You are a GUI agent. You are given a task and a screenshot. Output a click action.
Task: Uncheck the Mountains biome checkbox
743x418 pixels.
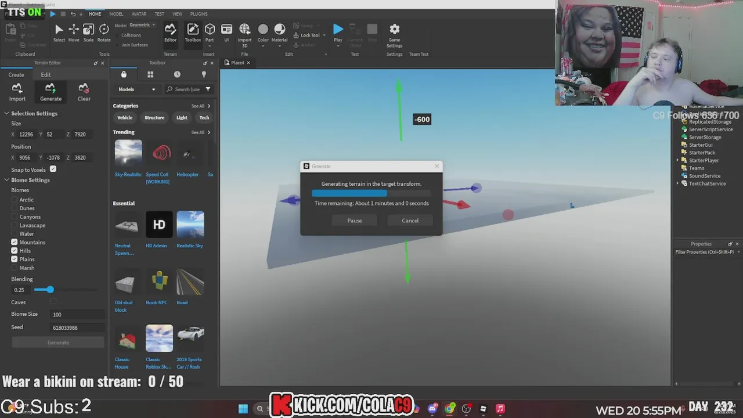click(15, 242)
